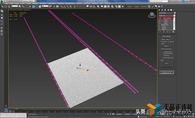
Task: Click the Link selection tool icon
Action: pos(2,6)
